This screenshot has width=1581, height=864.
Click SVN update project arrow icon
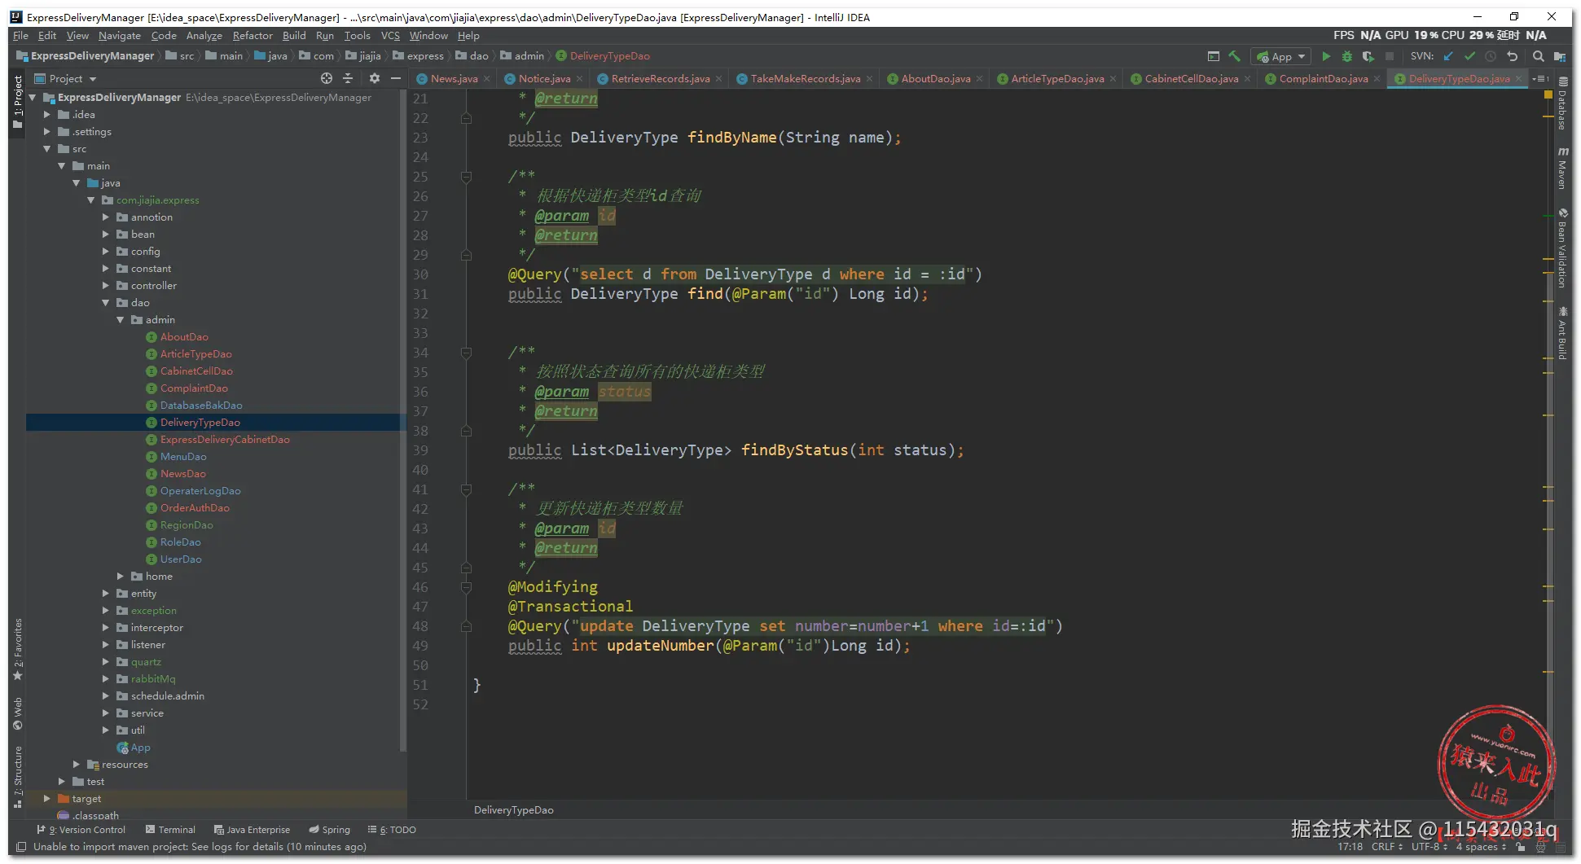click(1448, 56)
